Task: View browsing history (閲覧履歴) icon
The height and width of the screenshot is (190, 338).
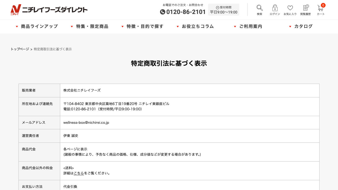Action: tap(306, 8)
